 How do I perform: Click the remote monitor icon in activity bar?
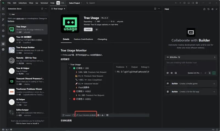click(x=3, y=36)
